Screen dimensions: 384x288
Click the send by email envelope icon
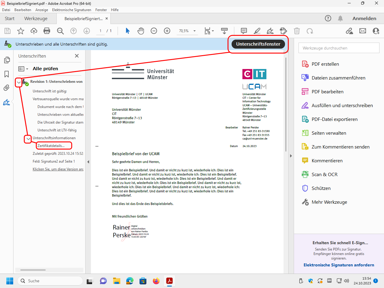tap(363, 31)
